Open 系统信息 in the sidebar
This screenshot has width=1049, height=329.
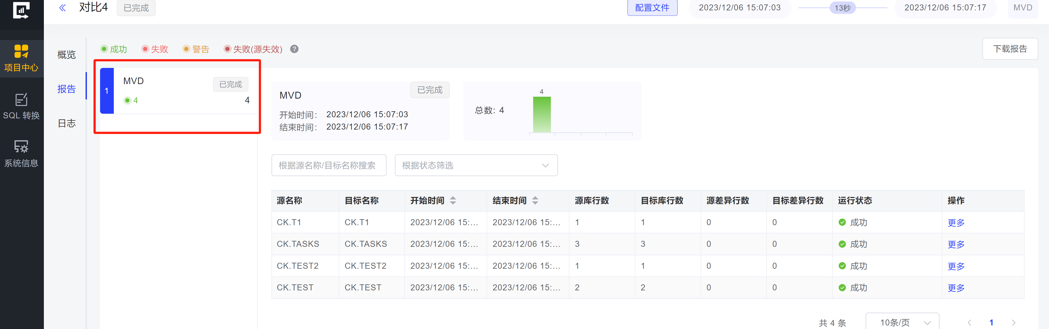pos(22,154)
